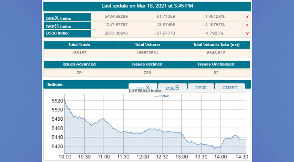Click the DSES Index row label
Screen dimensions: 294x162
pos(67,26)
